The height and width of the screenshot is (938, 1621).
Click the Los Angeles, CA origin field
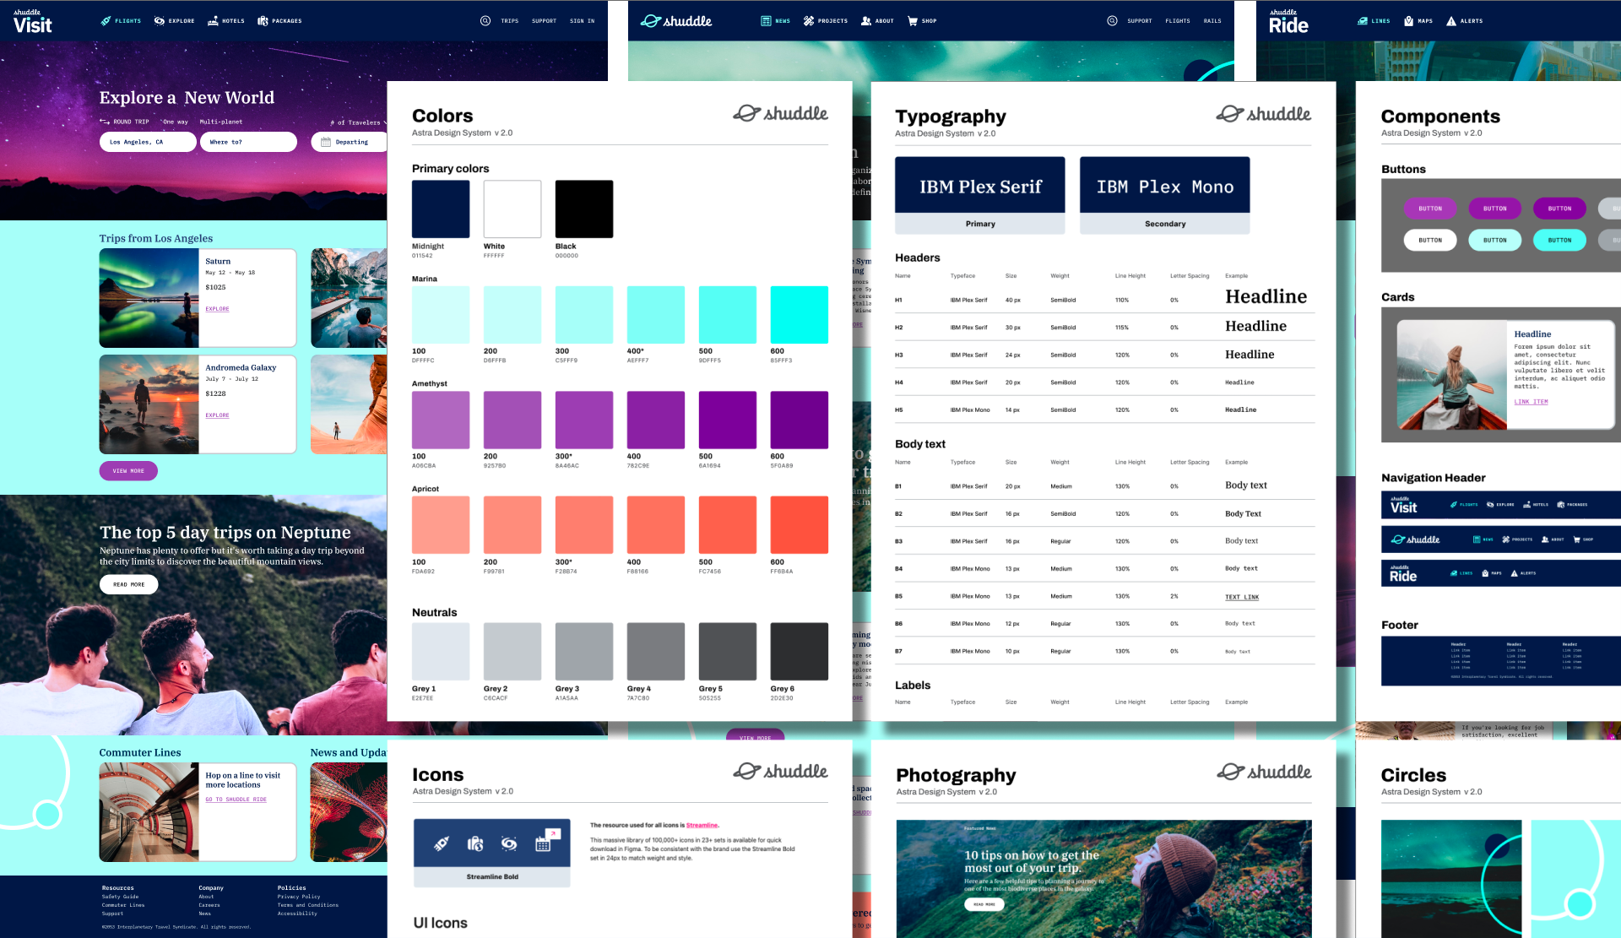pos(148,142)
